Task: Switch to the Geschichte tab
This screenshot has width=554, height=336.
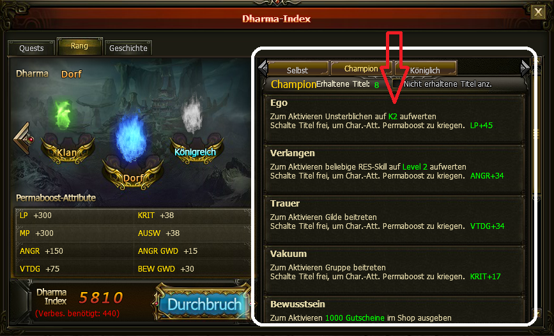Action: (128, 48)
